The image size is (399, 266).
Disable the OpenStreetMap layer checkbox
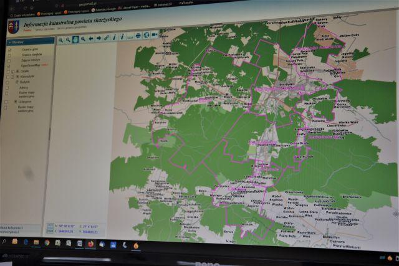[x=9, y=65]
